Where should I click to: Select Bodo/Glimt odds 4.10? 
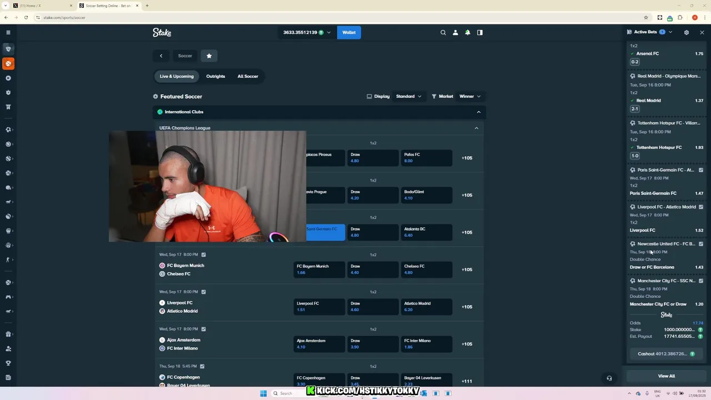coord(426,195)
